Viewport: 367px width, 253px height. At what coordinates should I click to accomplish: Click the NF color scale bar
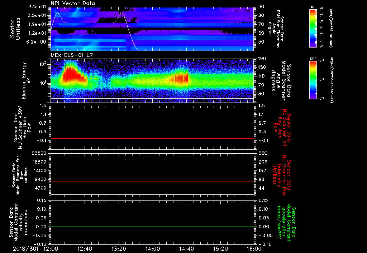coord(313,28)
